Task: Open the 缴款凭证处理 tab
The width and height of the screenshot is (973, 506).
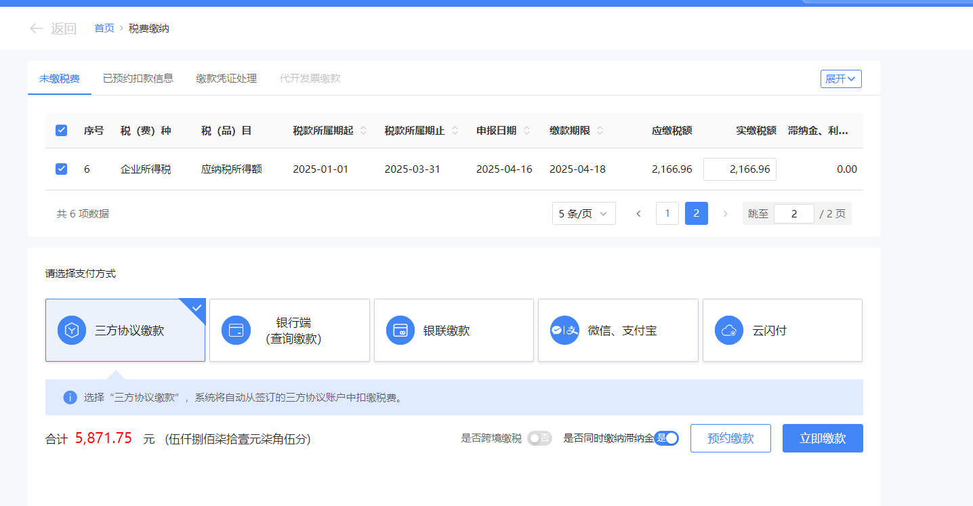Action: click(226, 79)
